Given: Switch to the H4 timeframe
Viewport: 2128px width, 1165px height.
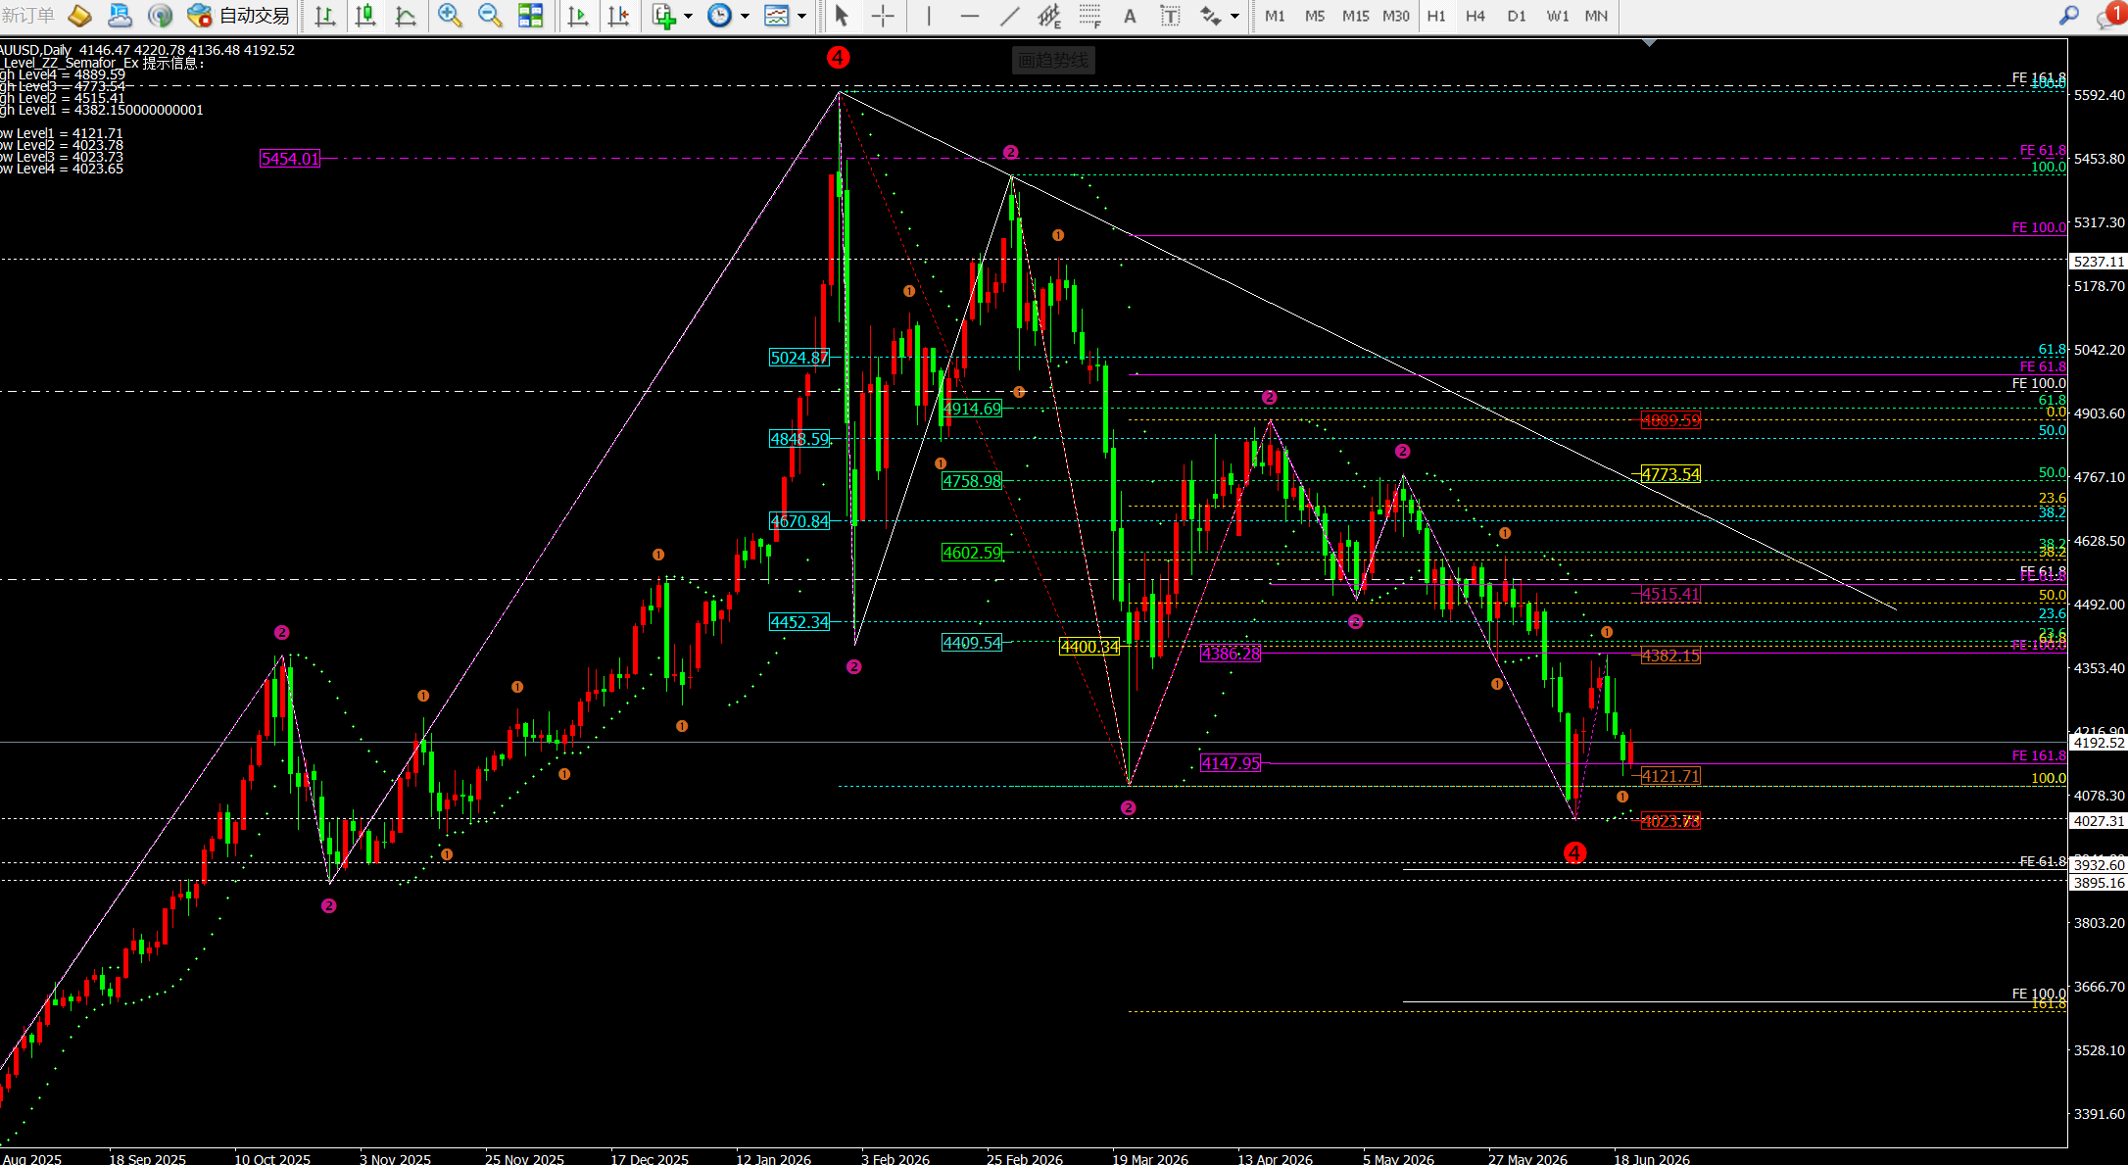Looking at the screenshot, I should (1475, 16).
